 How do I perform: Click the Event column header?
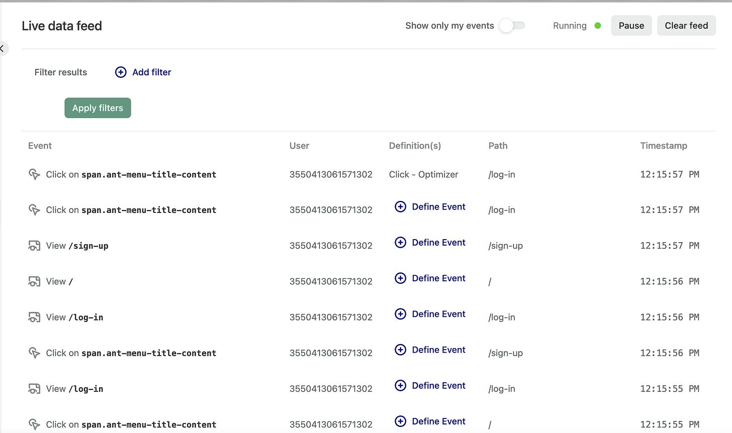click(40, 146)
